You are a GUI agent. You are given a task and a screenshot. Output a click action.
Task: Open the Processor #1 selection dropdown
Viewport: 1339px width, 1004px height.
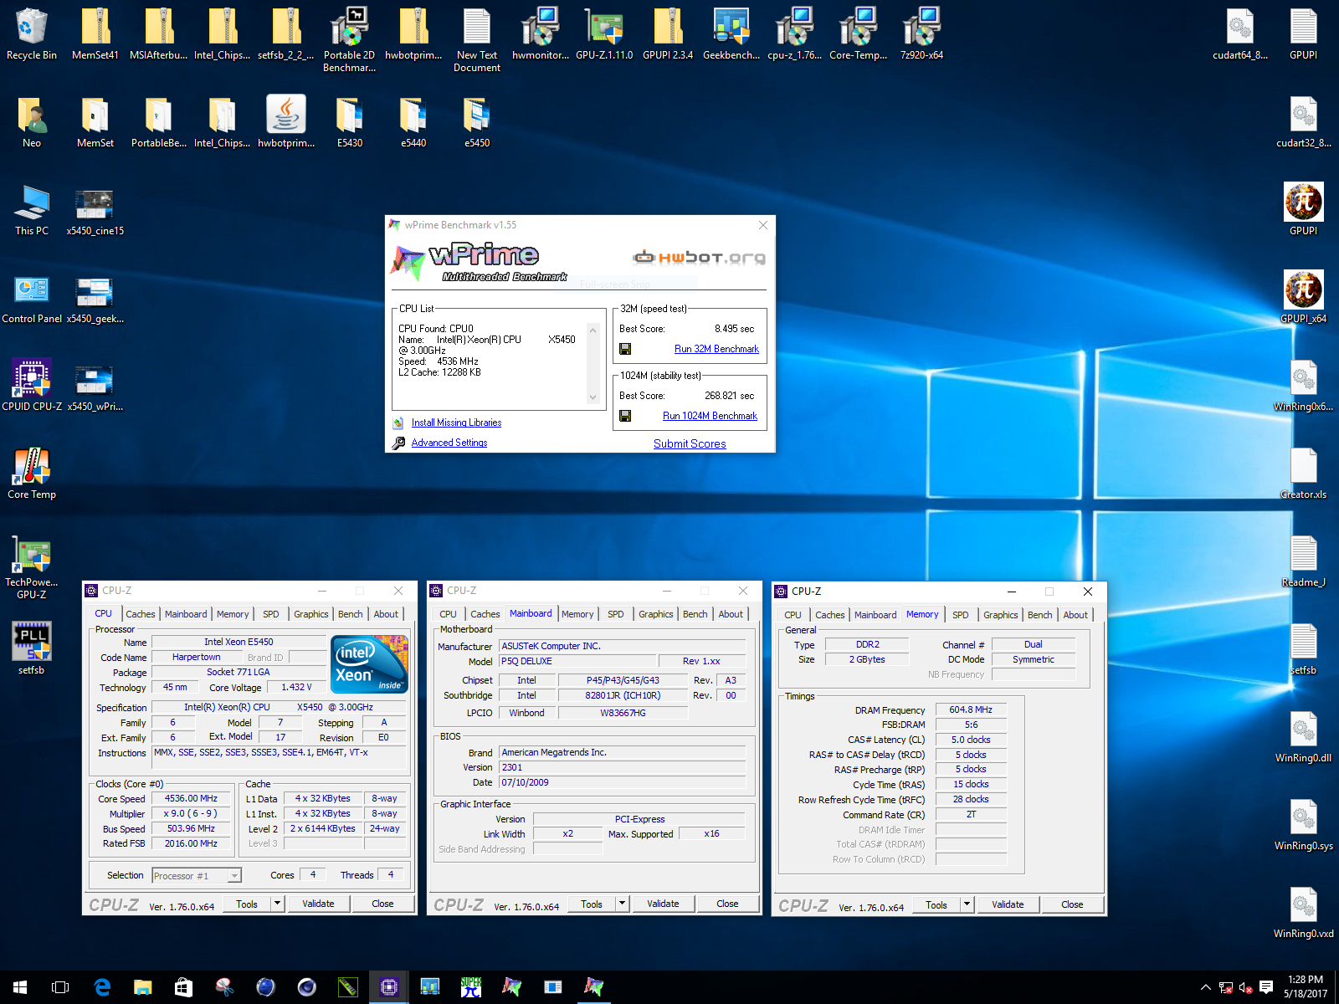197,875
